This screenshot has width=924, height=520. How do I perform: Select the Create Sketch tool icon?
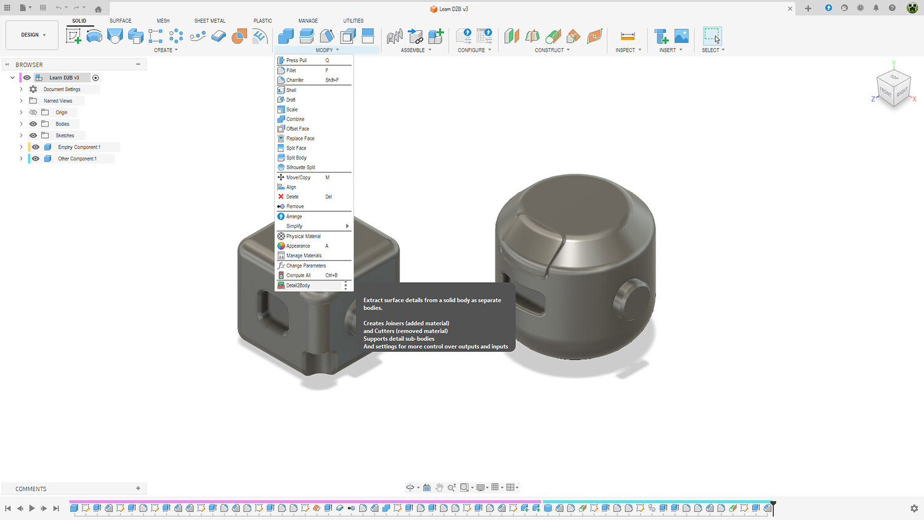click(73, 36)
